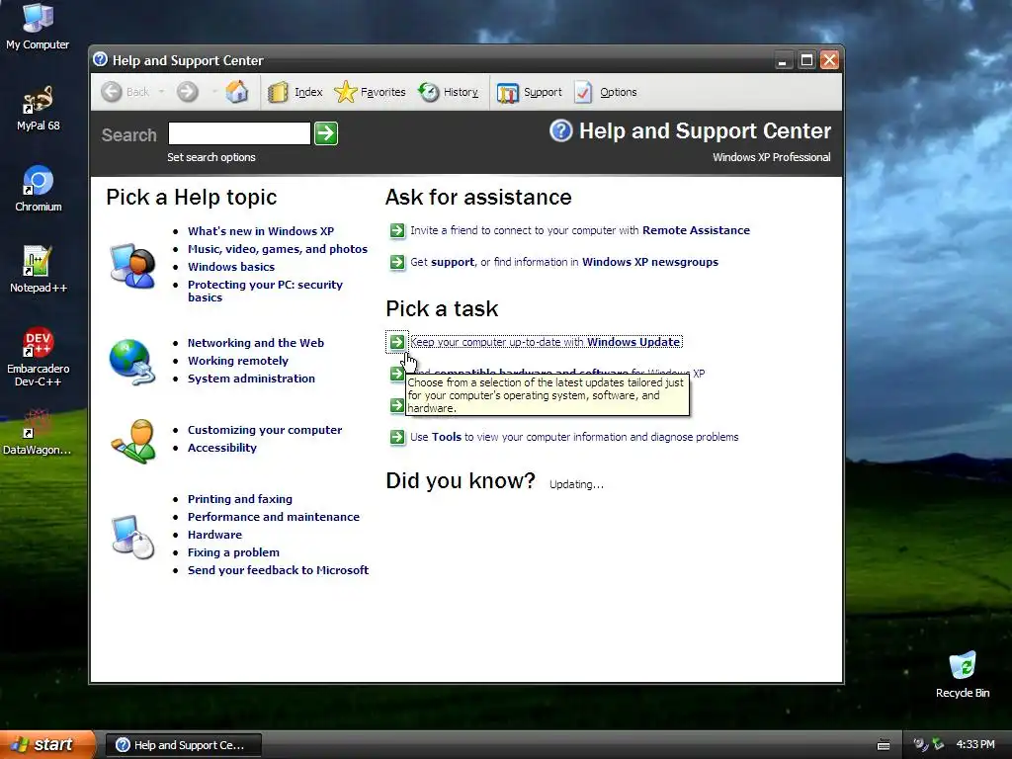Image resolution: width=1012 pixels, height=759 pixels.
Task: Open Options from the toolbar
Action: pyautogui.click(x=606, y=92)
